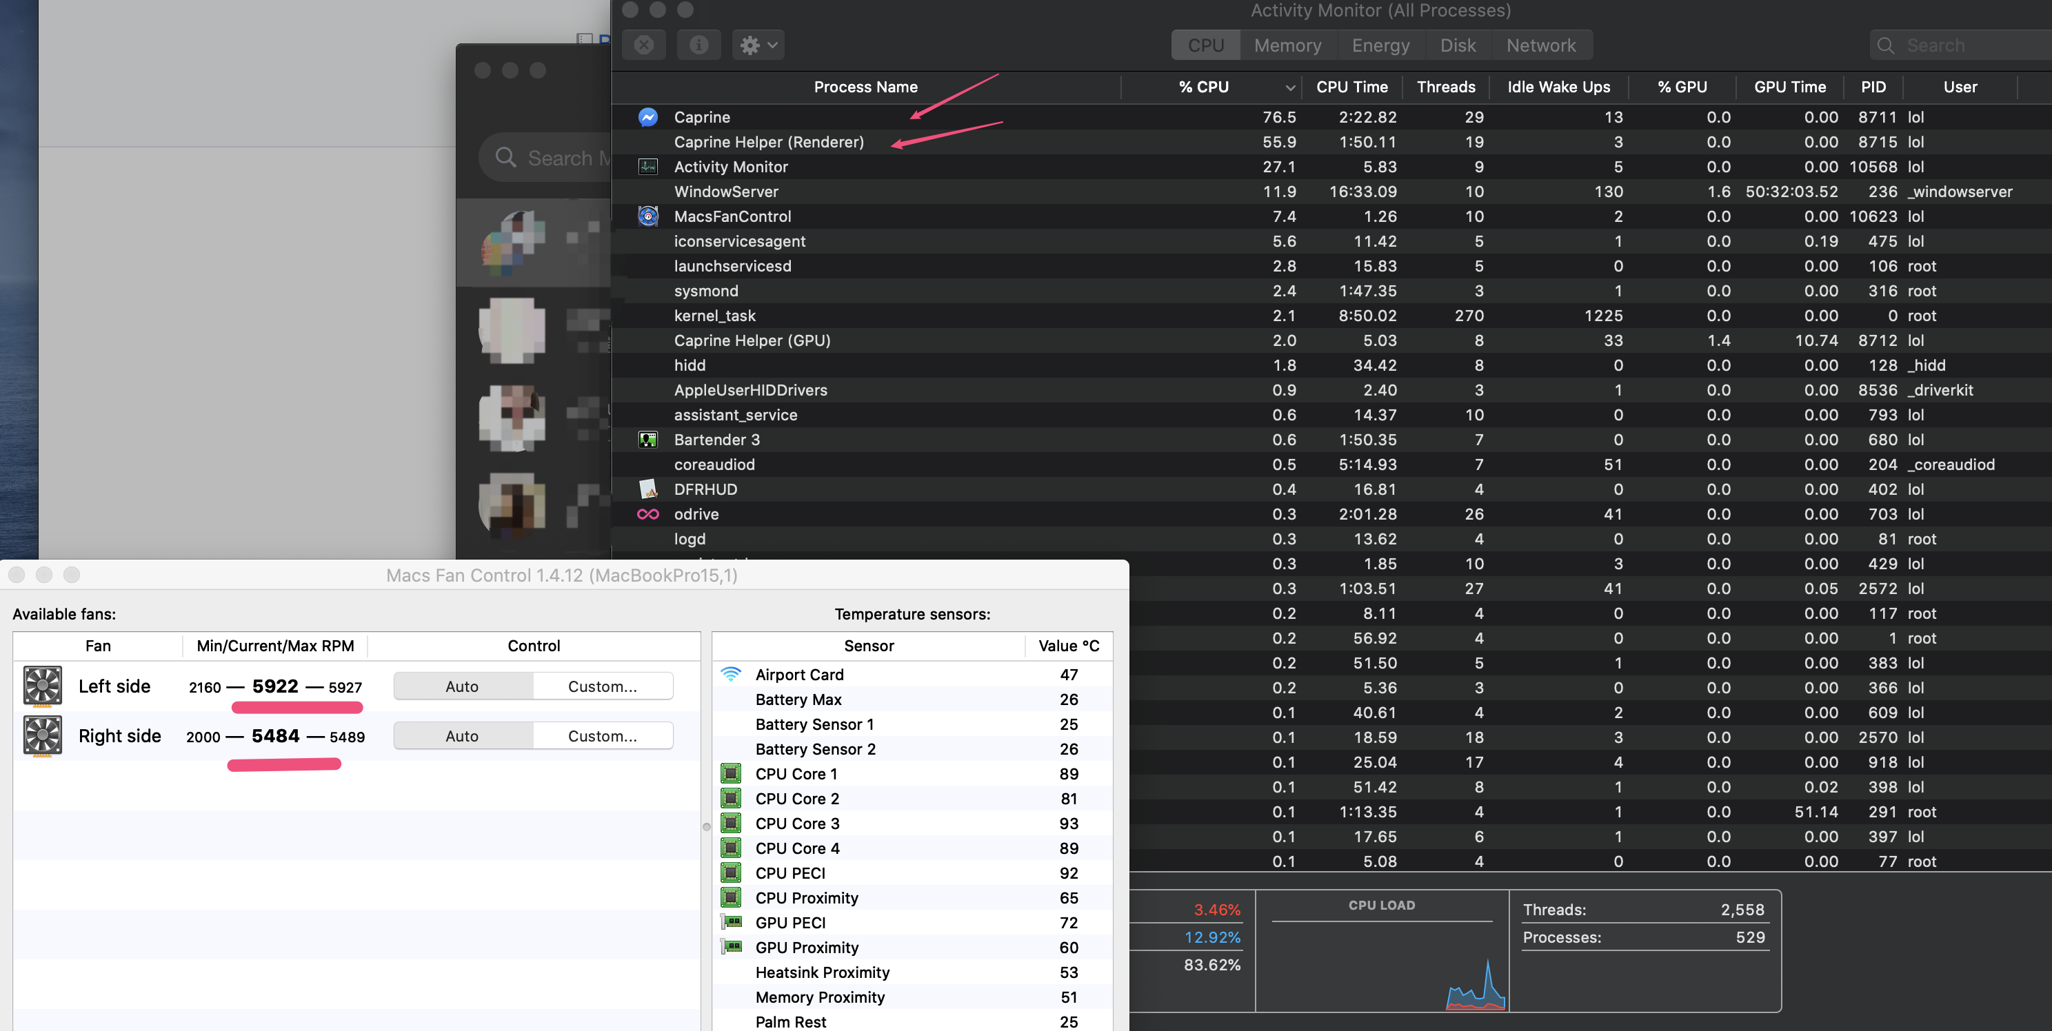2052x1031 pixels.
Task: Switch to the Memory tab
Action: click(1287, 45)
